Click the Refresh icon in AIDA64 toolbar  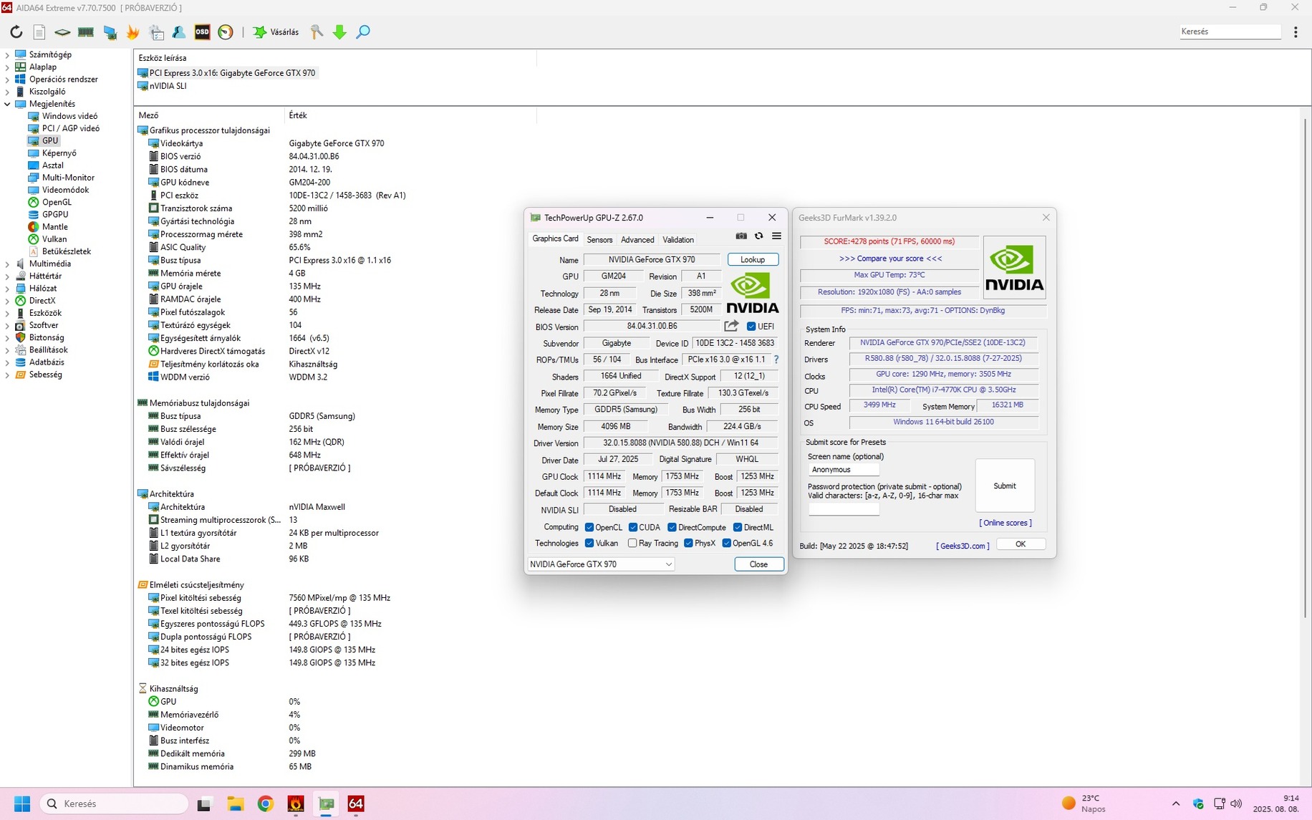click(x=16, y=32)
